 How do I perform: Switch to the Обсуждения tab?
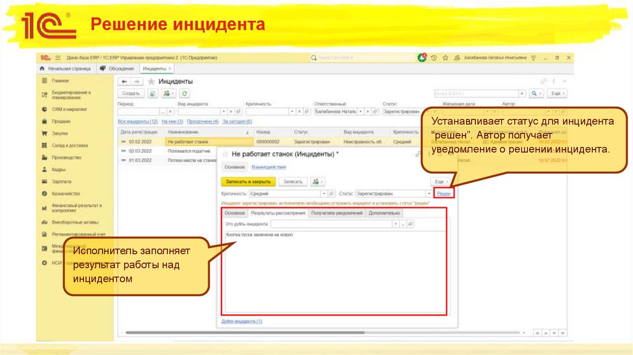[117, 69]
